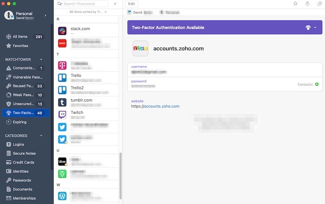Viewport: 325px width, 204px height.
Task: Open the Favorites star in sidebar
Action: (9, 46)
